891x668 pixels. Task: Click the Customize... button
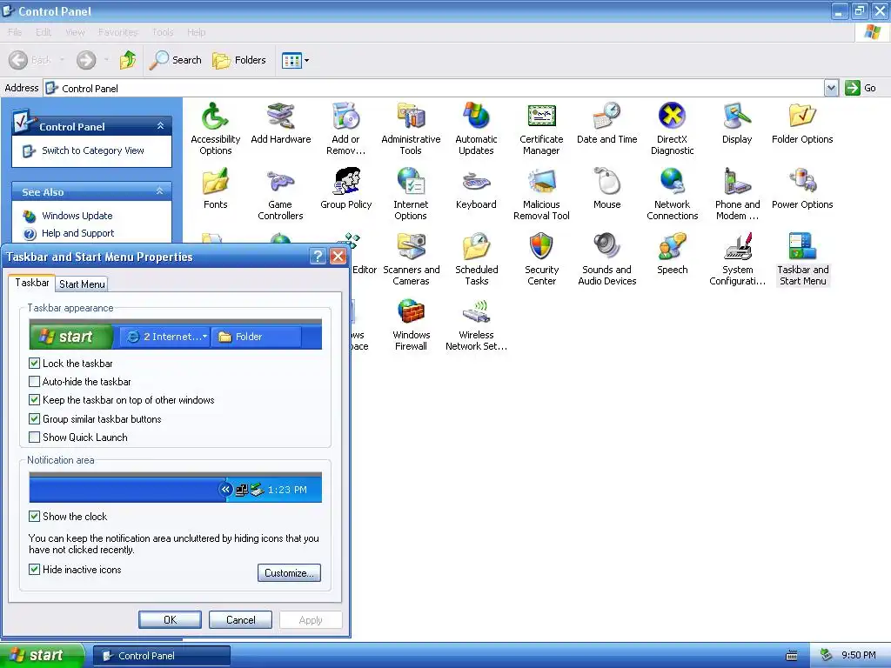289,573
